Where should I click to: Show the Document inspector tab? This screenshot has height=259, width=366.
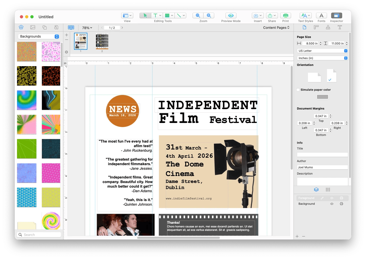[x=304, y=27]
